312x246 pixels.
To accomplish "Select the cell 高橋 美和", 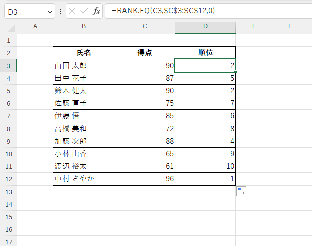I will (84, 129).
